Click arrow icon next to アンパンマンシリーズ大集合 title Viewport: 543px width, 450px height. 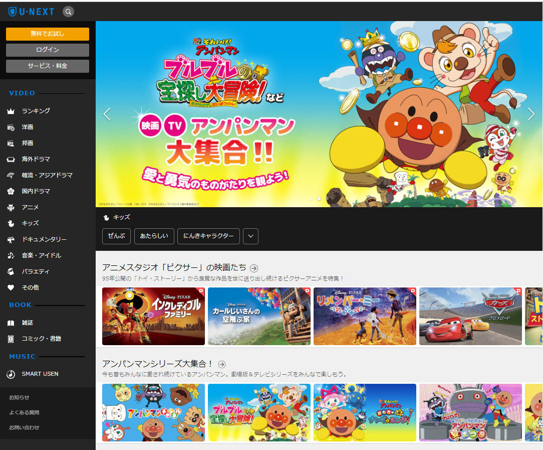pyautogui.click(x=222, y=364)
